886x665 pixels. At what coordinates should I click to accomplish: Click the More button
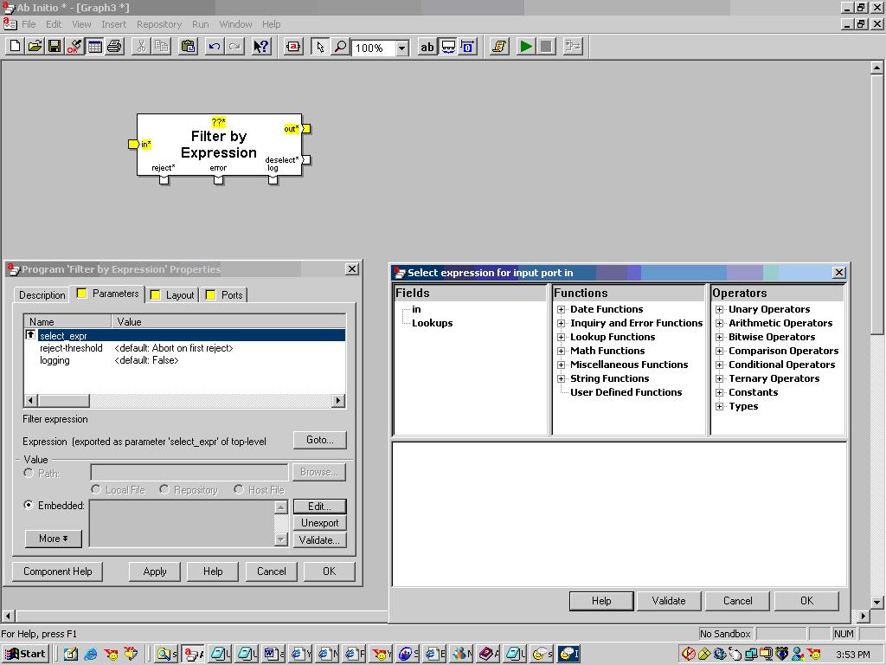53,539
